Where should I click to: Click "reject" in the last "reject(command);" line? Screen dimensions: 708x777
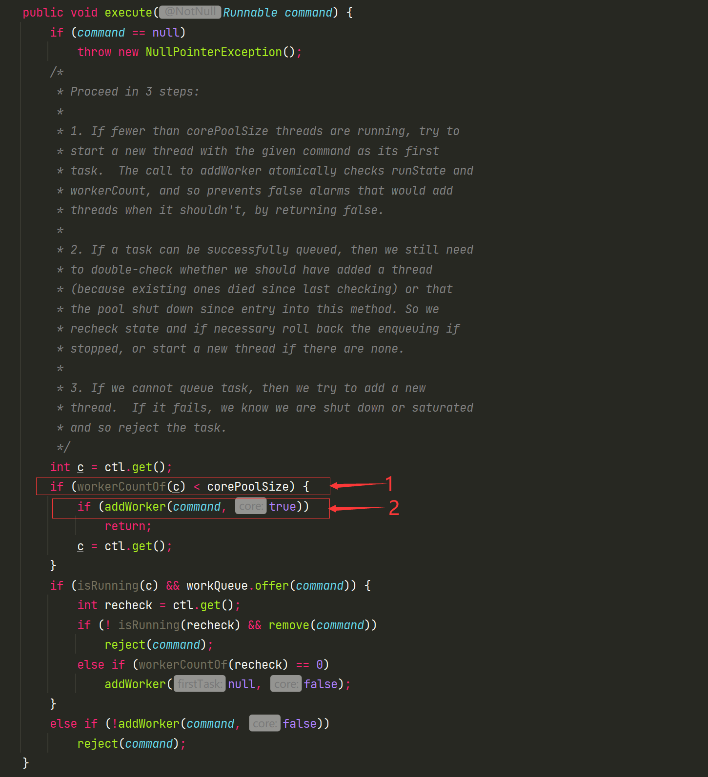tap(98, 744)
